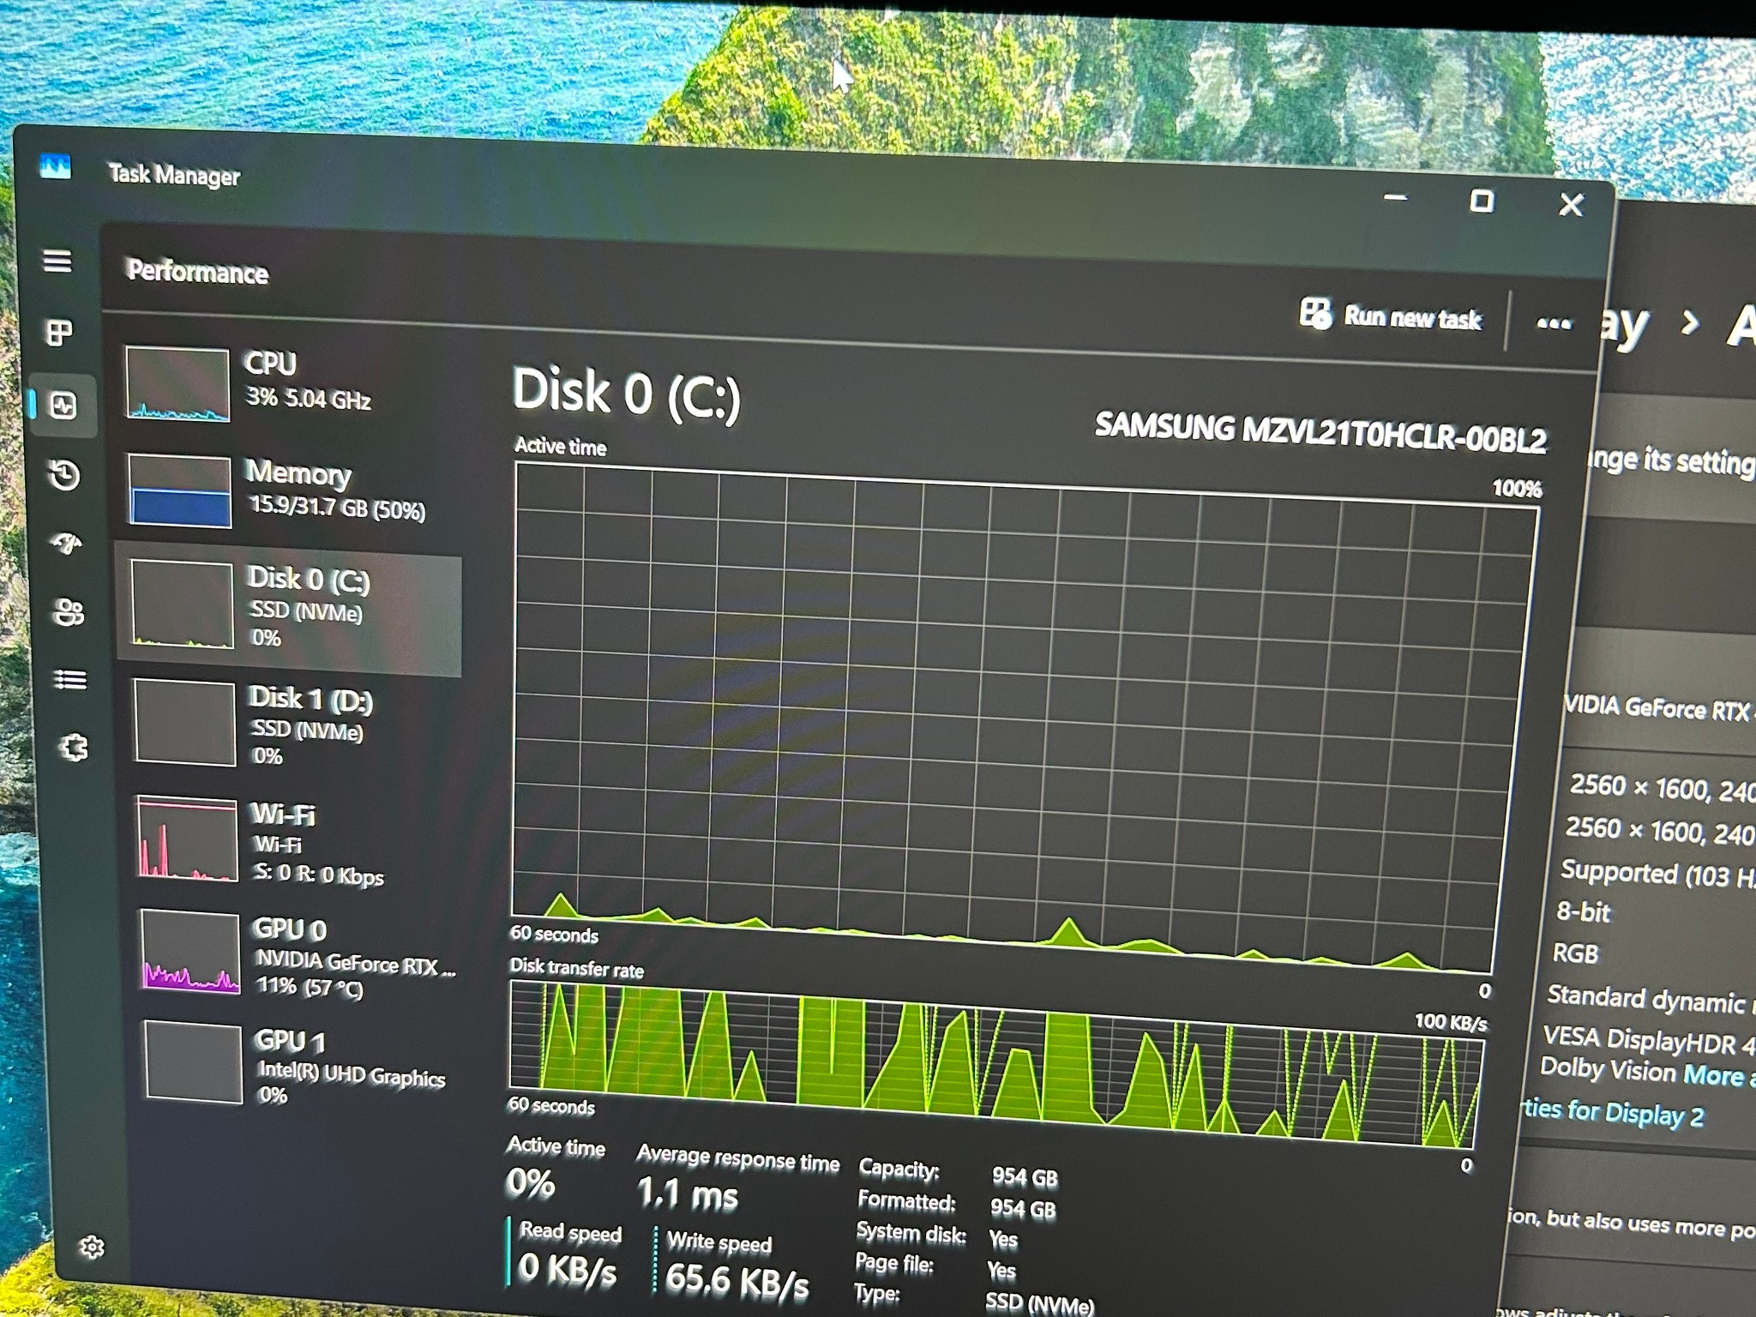Click the 1.1 ms average response value

687,1194
